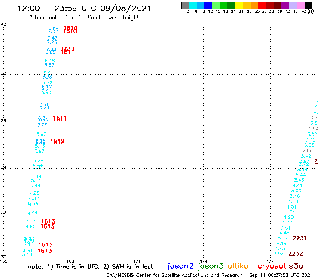The image size is (318, 279).
Task: Click the cyan swatch in the color legend
Action: 193,5
